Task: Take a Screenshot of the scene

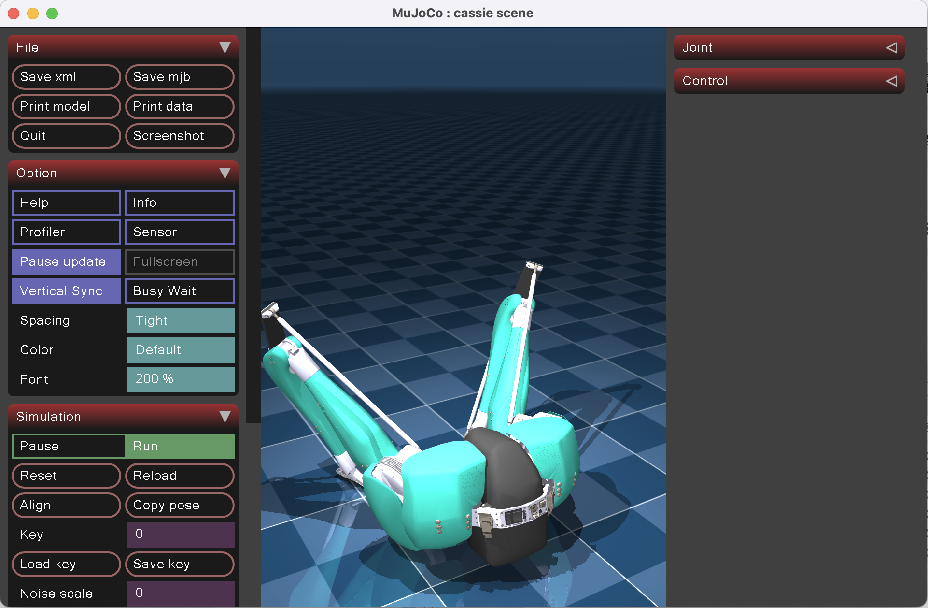Action: pyautogui.click(x=180, y=136)
